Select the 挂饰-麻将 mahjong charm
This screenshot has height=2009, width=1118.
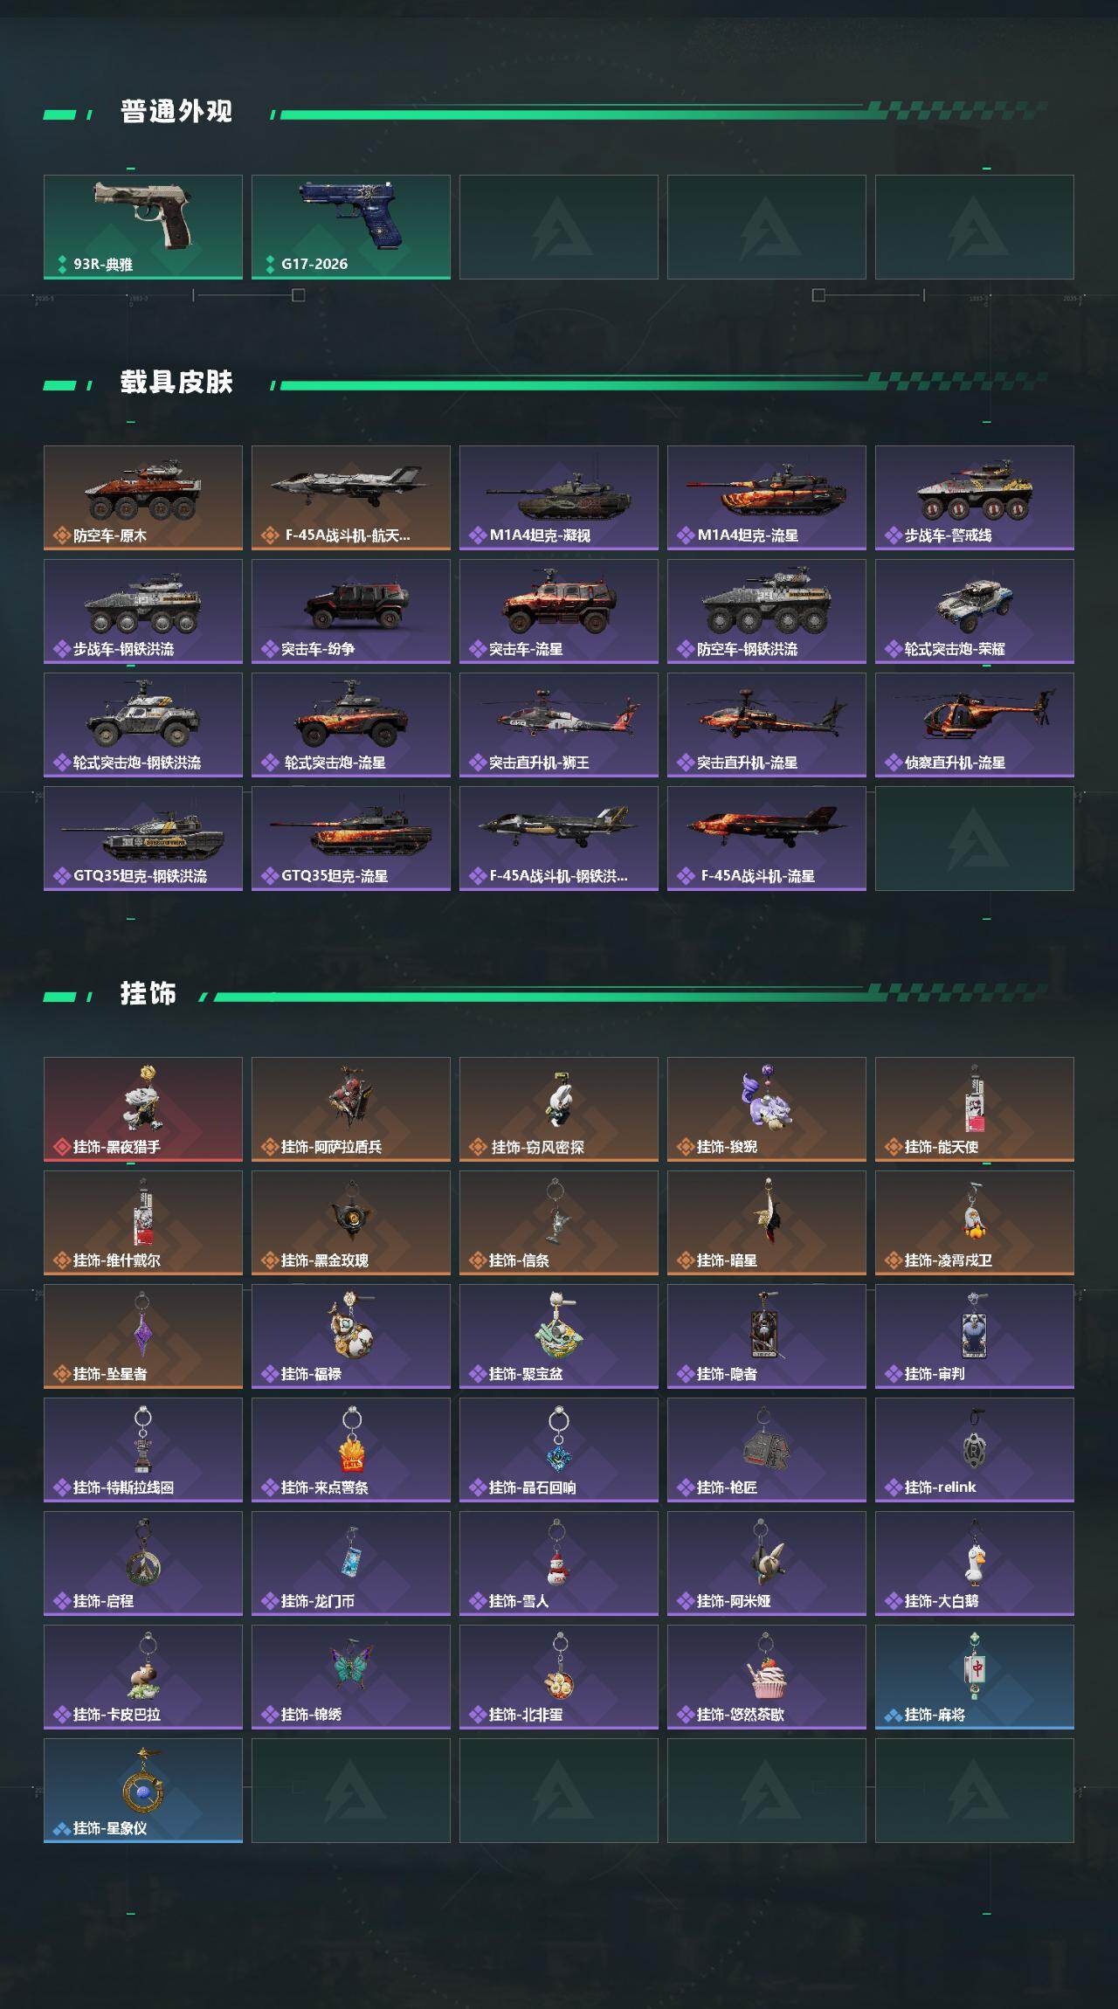click(975, 1677)
